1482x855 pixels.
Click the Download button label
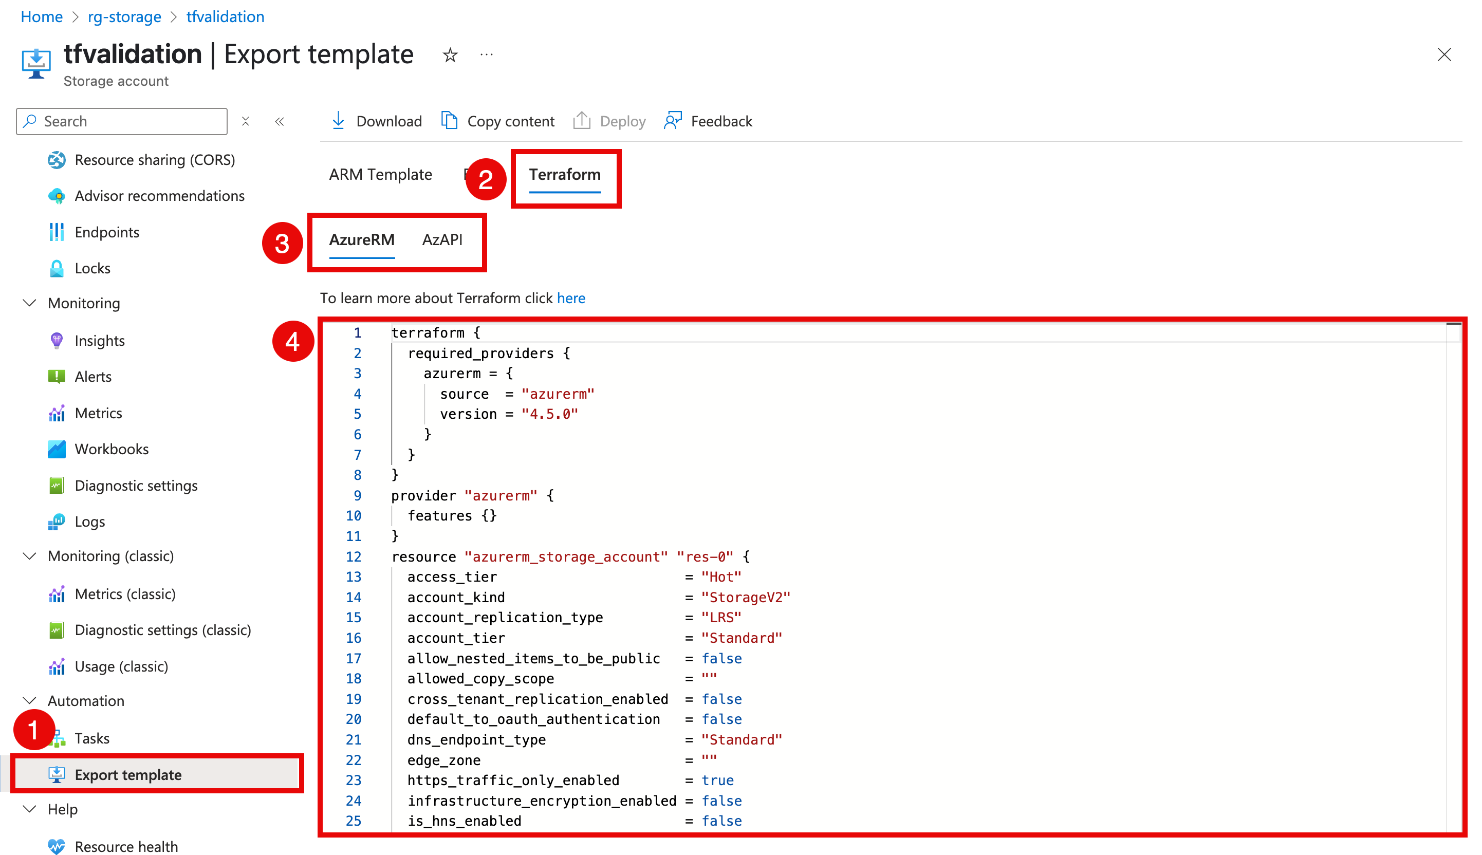pos(390,121)
